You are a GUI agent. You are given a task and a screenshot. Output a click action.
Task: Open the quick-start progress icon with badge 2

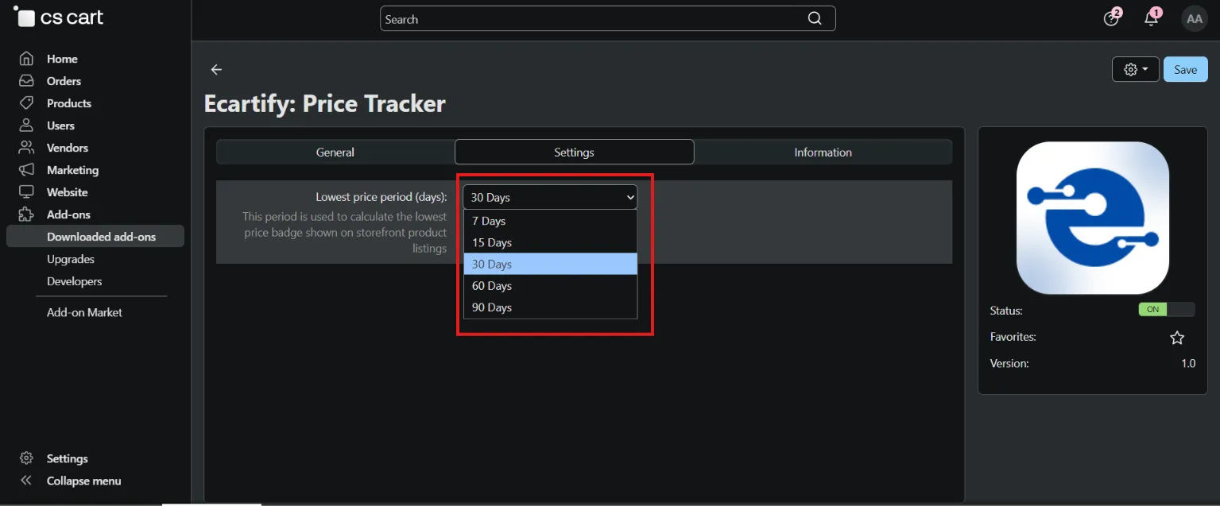click(x=1111, y=18)
